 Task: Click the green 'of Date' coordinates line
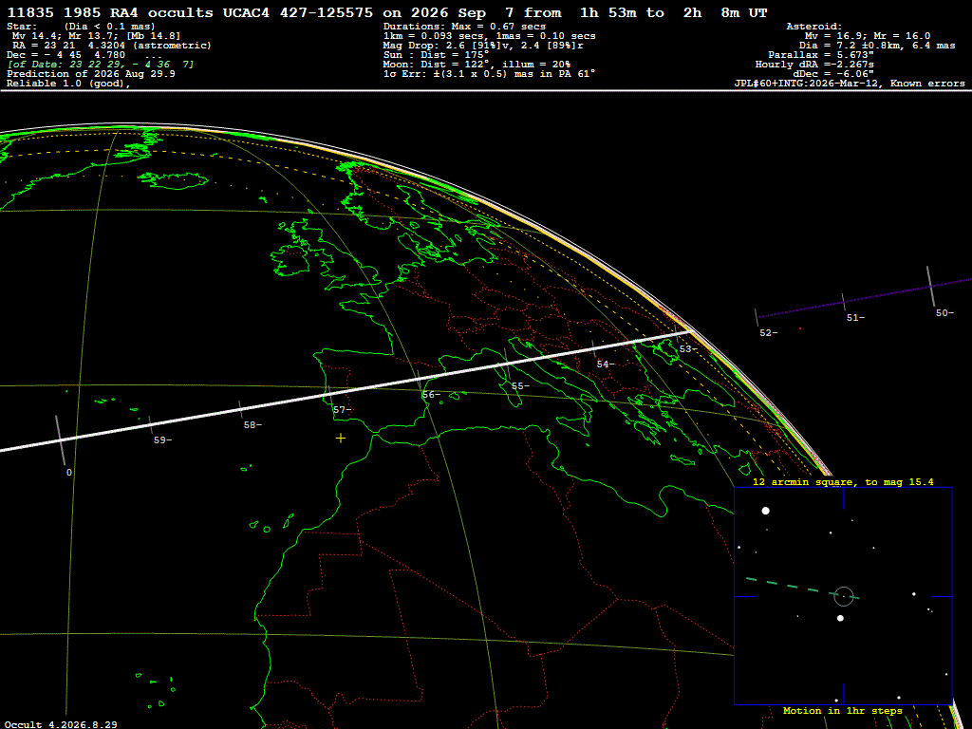100,65
